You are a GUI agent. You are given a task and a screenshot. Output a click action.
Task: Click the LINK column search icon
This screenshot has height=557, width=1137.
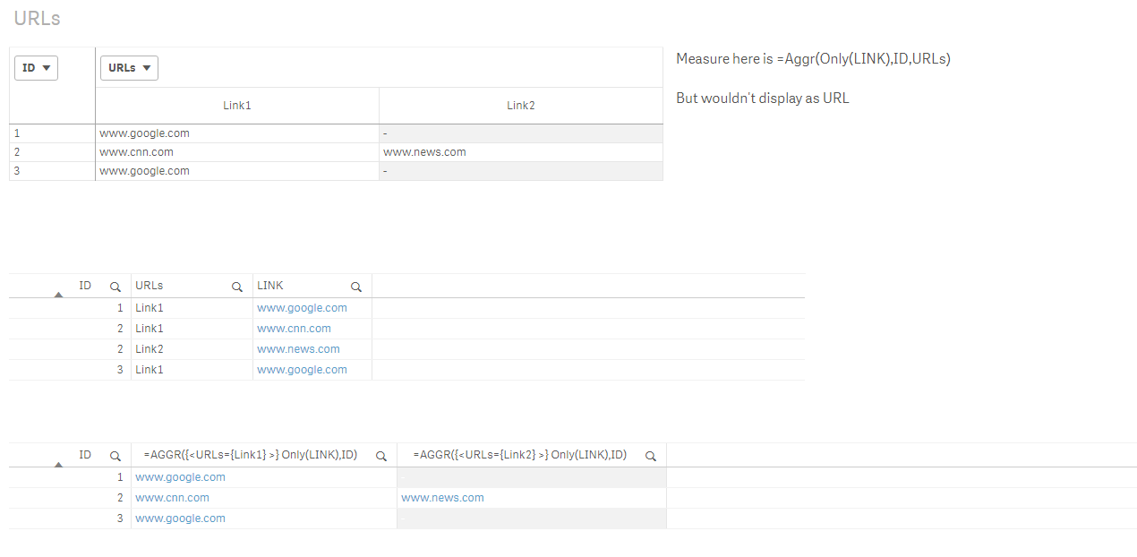tap(356, 287)
